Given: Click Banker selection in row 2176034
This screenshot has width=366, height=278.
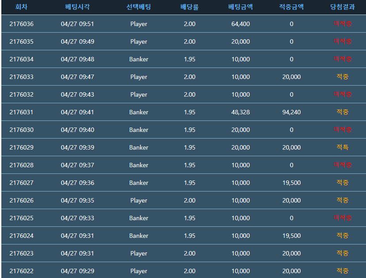Looking at the screenshot, I should 139,59.
